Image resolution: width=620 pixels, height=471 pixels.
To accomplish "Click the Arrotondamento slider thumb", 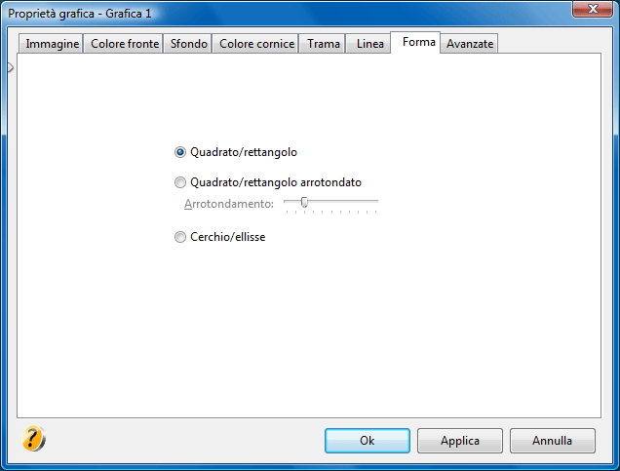I will coord(304,202).
